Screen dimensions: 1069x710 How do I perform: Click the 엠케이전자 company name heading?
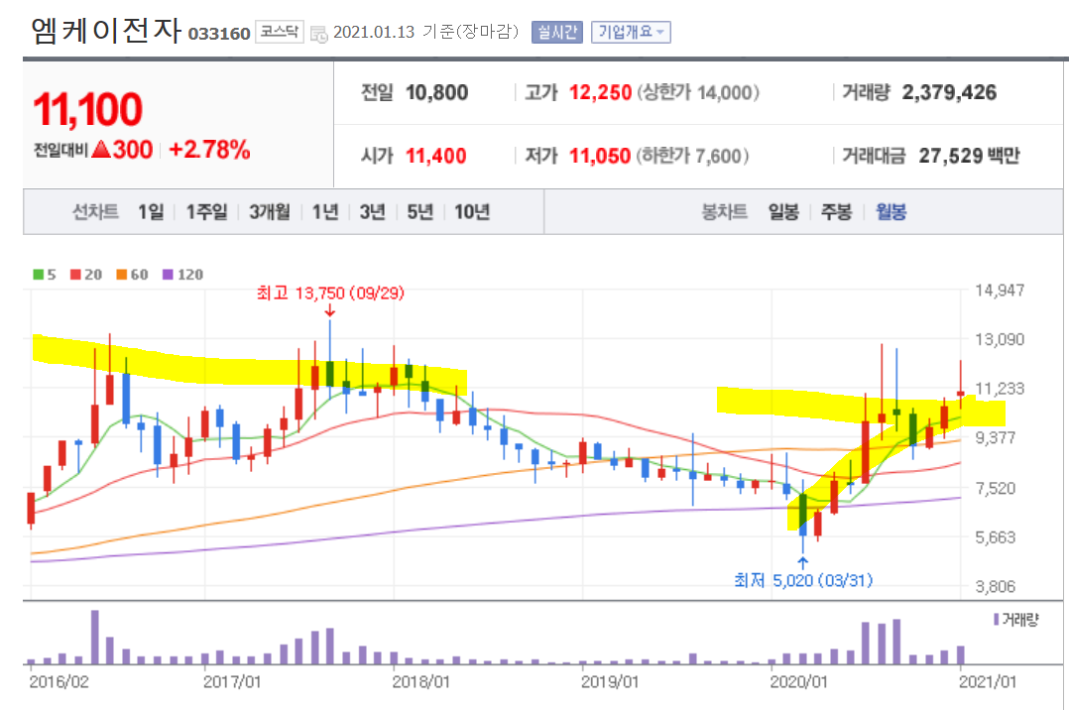pyautogui.click(x=106, y=31)
